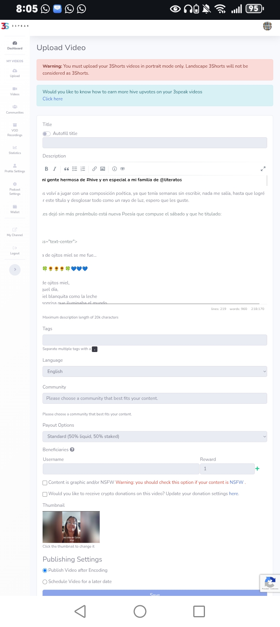
Task: Toggle bold formatting in description editor
Action: 46,169
